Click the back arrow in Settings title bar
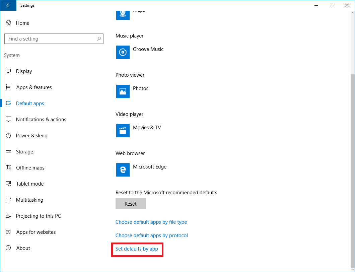The width and height of the screenshot is (355, 272). pos(8,5)
